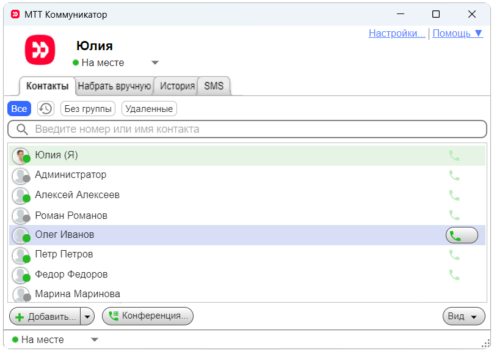The width and height of the screenshot is (494, 351).
Task: Click the call icon next to Администратор
Action: click(x=454, y=175)
